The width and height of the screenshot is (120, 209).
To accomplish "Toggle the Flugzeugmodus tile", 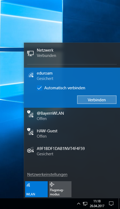I will tap(60, 189).
